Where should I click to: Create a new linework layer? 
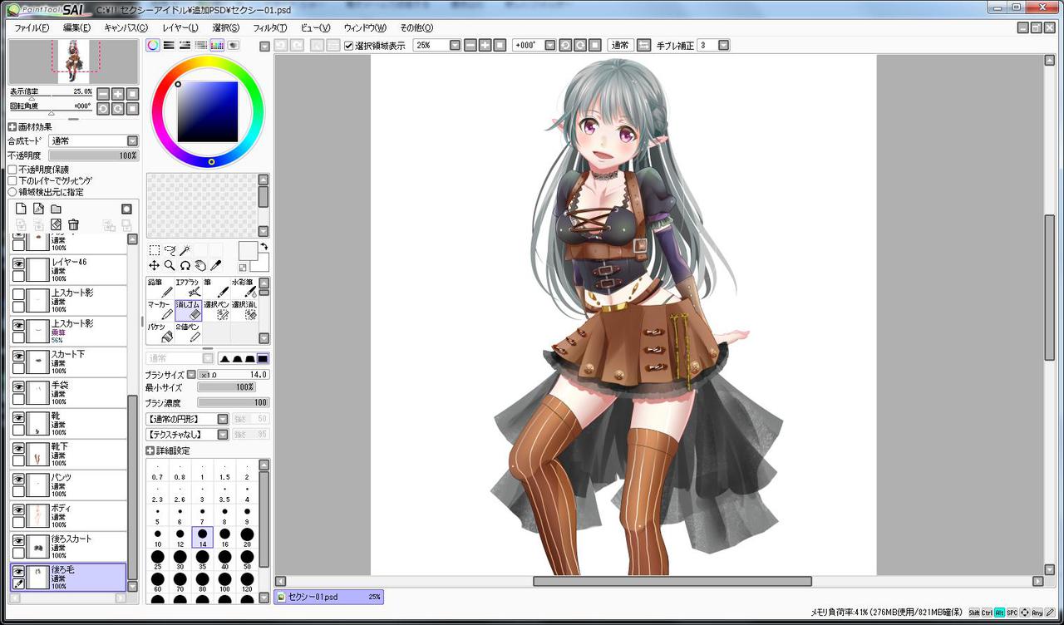pos(38,209)
